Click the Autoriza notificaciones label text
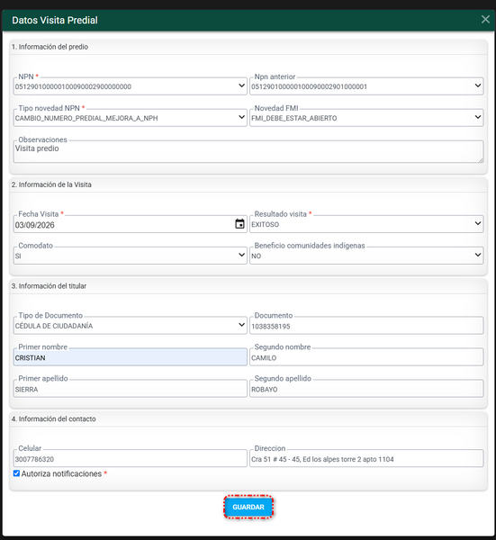Viewport: 496px width, 540px height. [61, 473]
